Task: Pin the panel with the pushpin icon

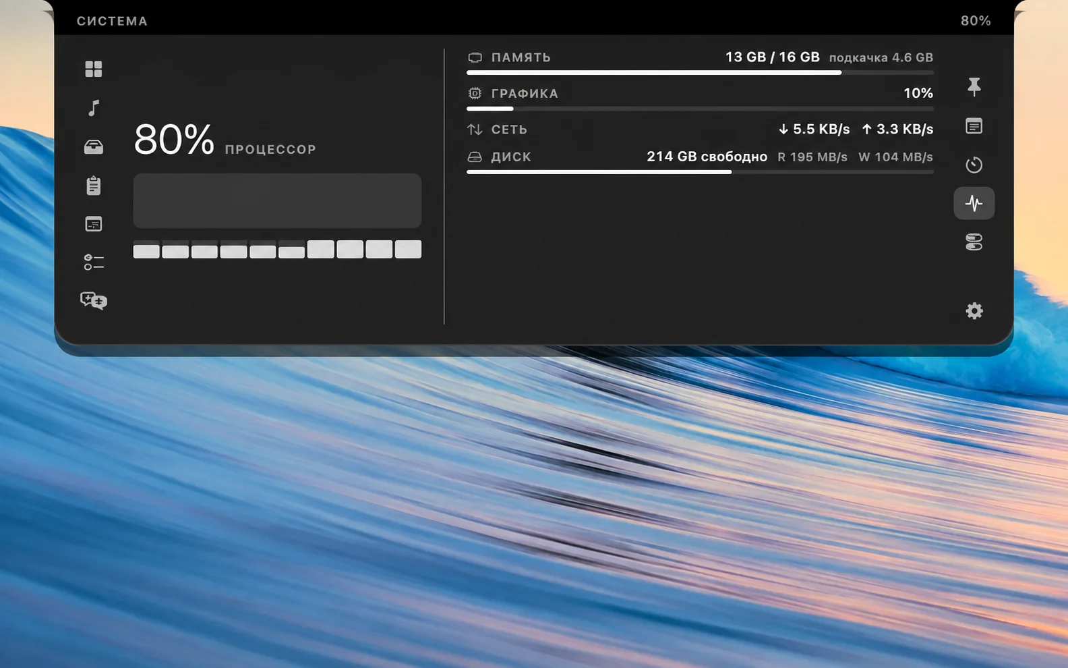Action: [974, 86]
